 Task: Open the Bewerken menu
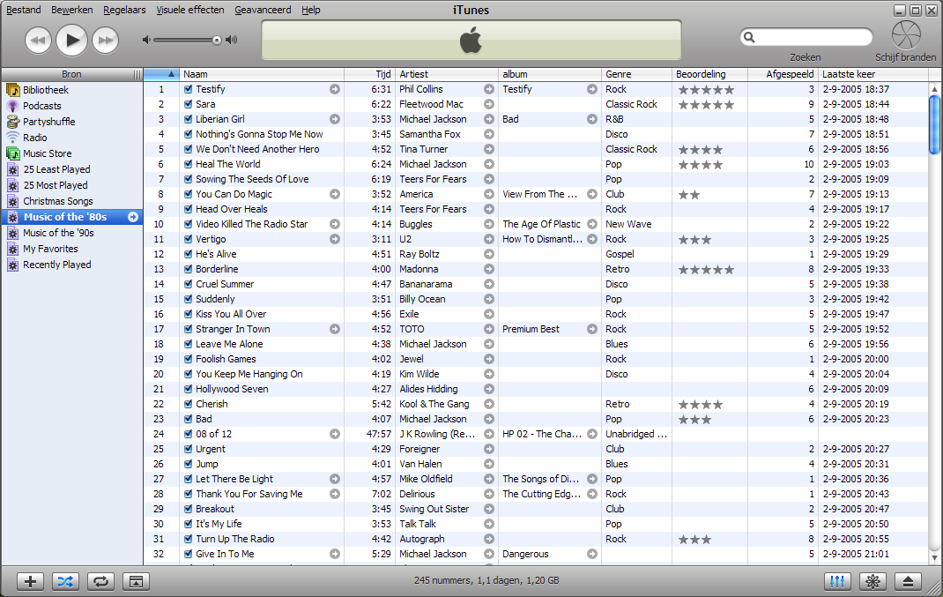coord(72,10)
